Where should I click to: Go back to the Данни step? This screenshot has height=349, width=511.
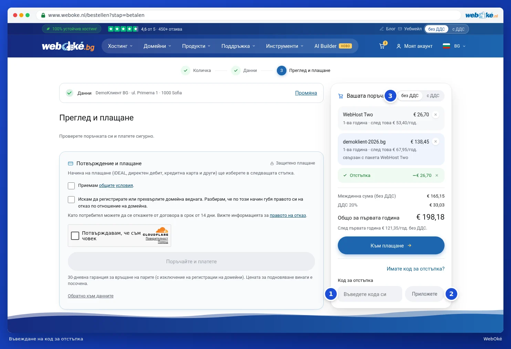coord(244,71)
